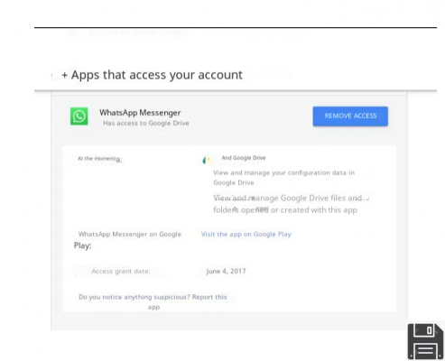Click the June 4, 2017 grant date
The width and height of the screenshot is (445, 361).
pyautogui.click(x=226, y=271)
